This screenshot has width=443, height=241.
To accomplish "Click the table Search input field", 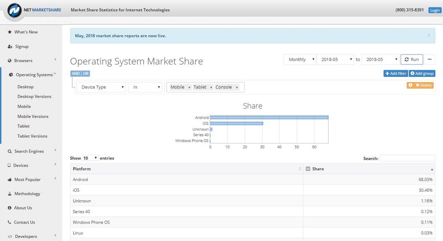I will pyautogui.click(x=407, y=158).
